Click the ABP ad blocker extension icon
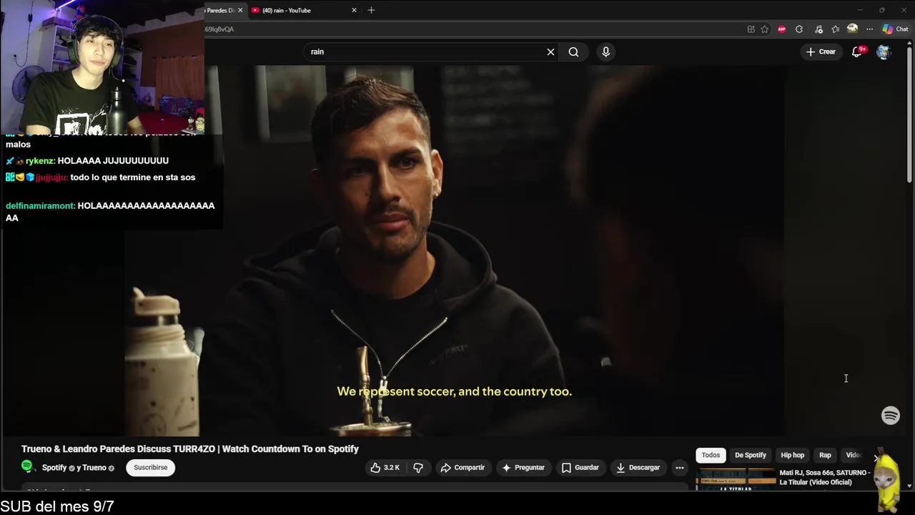This screenshot has width=915, height=515. [781, 29]
